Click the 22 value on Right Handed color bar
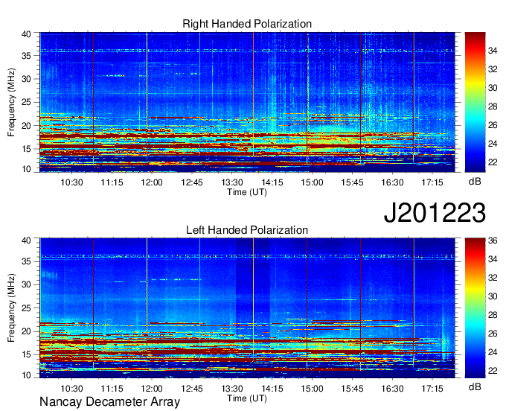Viewport: 506px width, 411px height. point(493,162)
